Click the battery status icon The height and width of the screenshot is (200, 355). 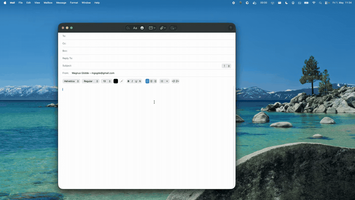click(x=306, y=3)
